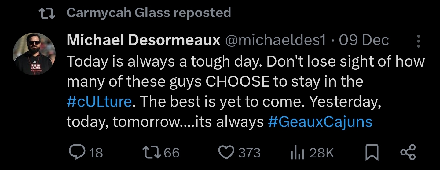The image size is (440, 170).
Task: Click the 66 reposts count
Action: click(x=172, y=153)
